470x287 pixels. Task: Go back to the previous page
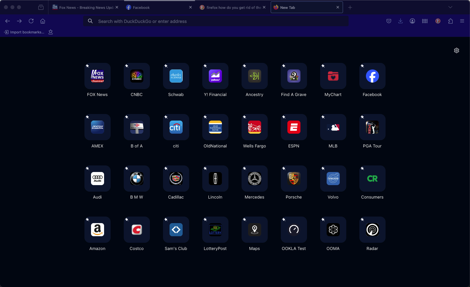click(x=8, y=21)
